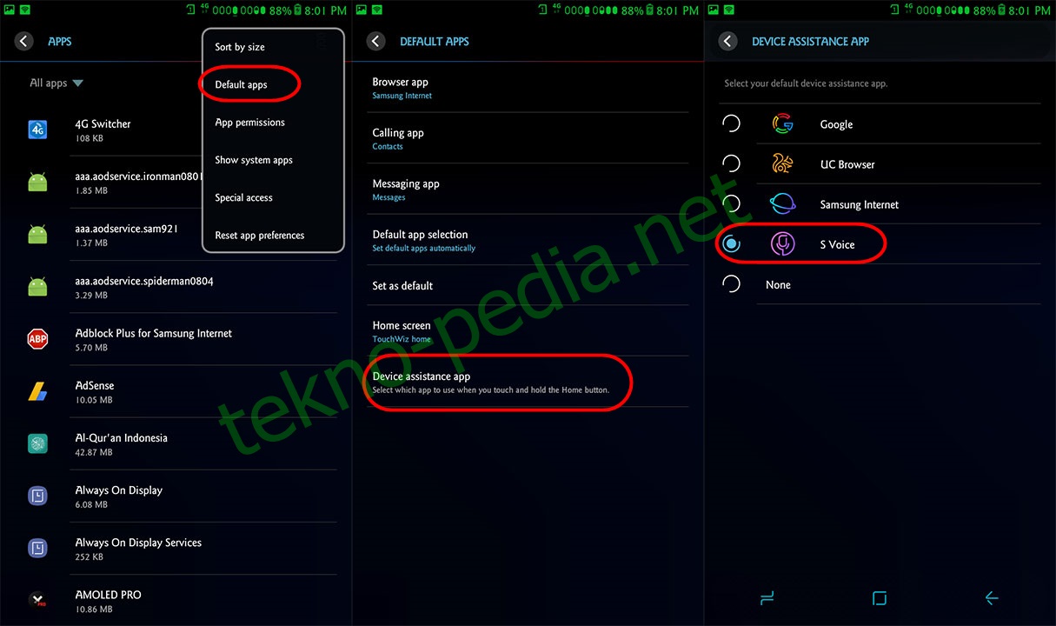This screenshot has width=1056, height=626.
Task: Tap the Samsung Internet assistant label
Action: coord(859,204)
